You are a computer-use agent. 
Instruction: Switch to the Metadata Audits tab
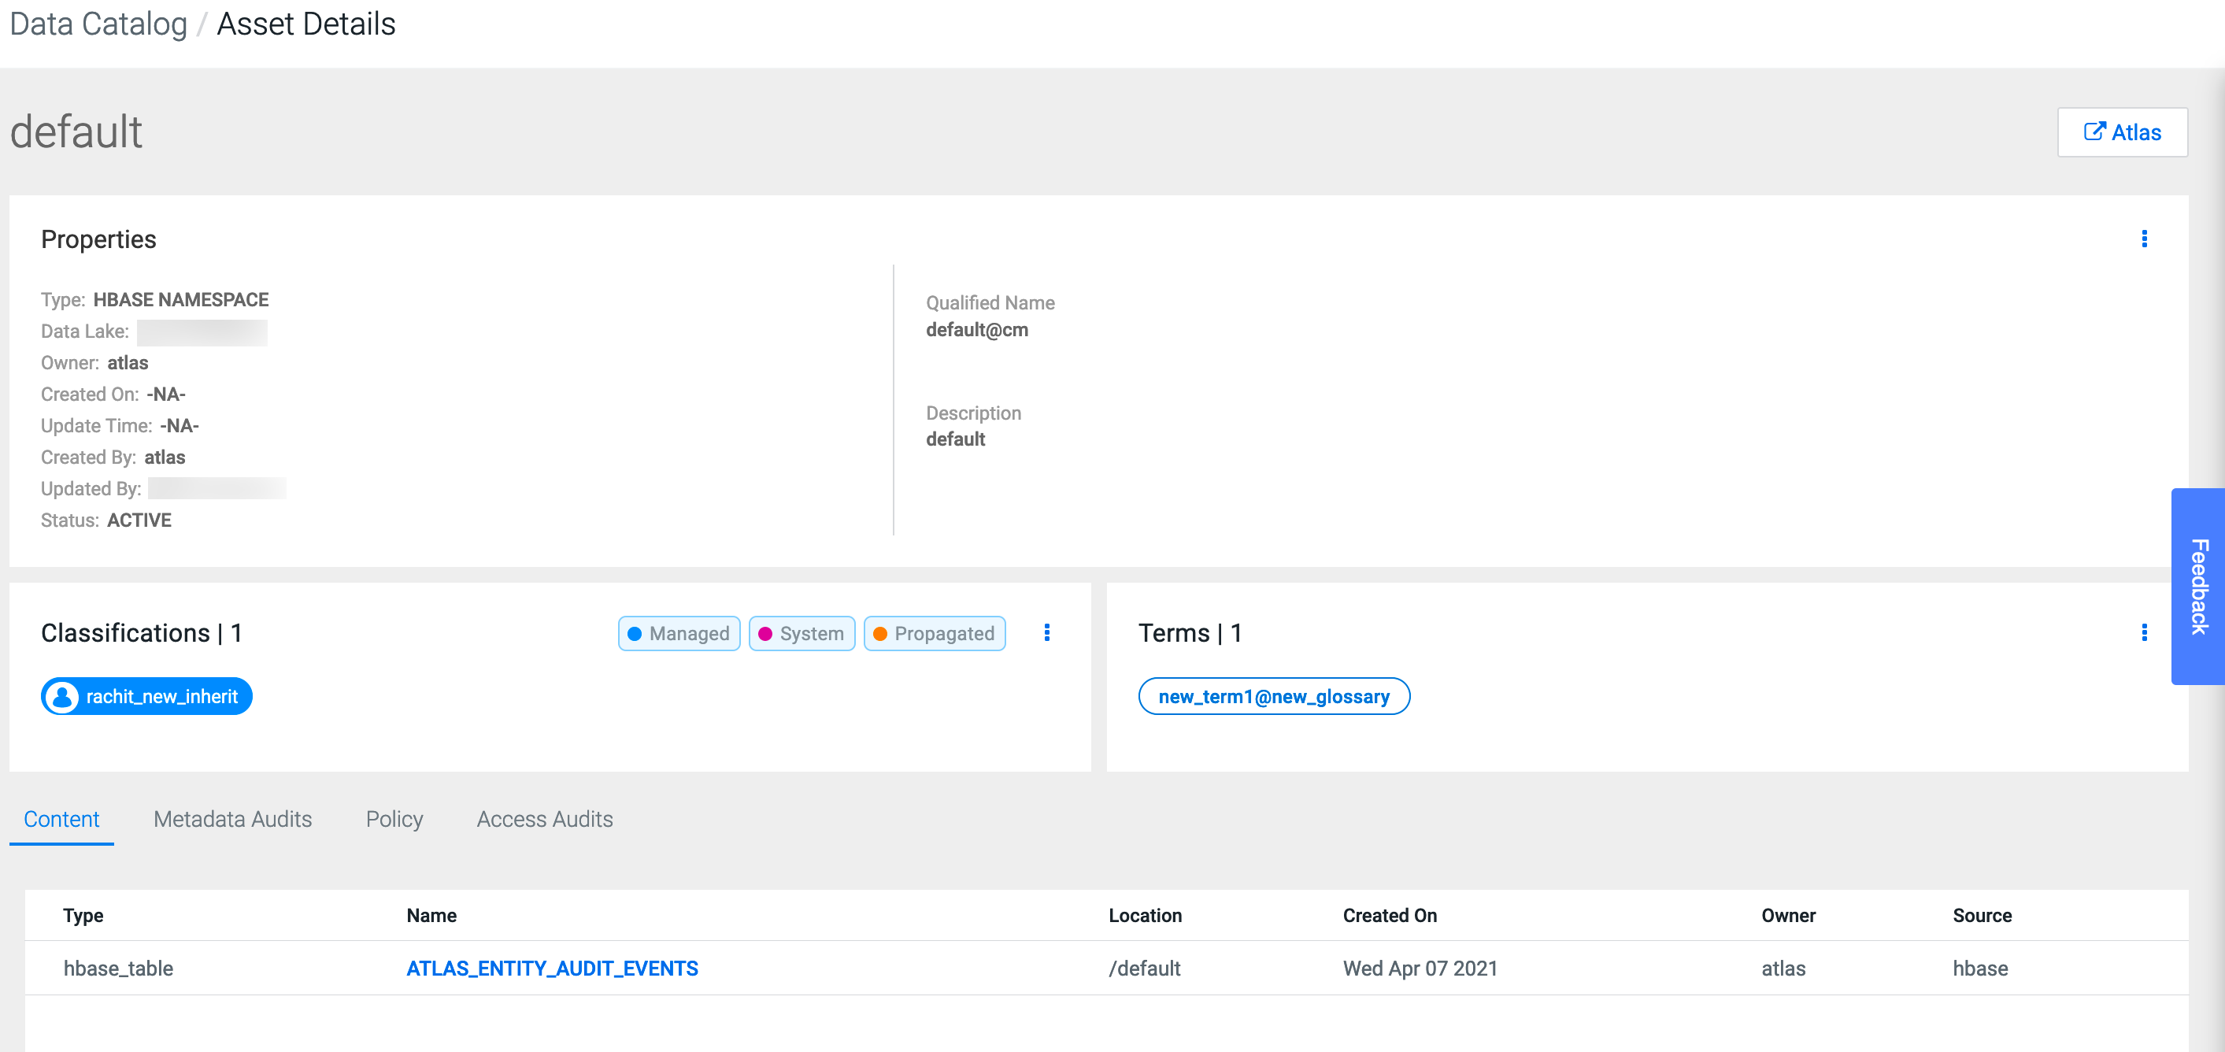point(232,818)
